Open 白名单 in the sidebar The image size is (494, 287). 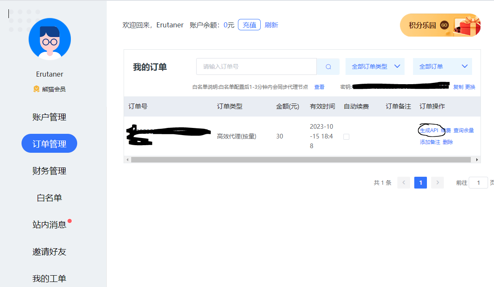tap(49, 198)
